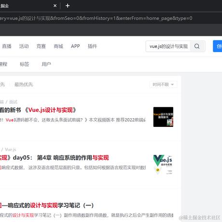
Task: Click the browser address bar URL
Action: [x=96, y=18]
